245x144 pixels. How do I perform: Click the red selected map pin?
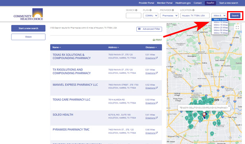coord(204,115)
